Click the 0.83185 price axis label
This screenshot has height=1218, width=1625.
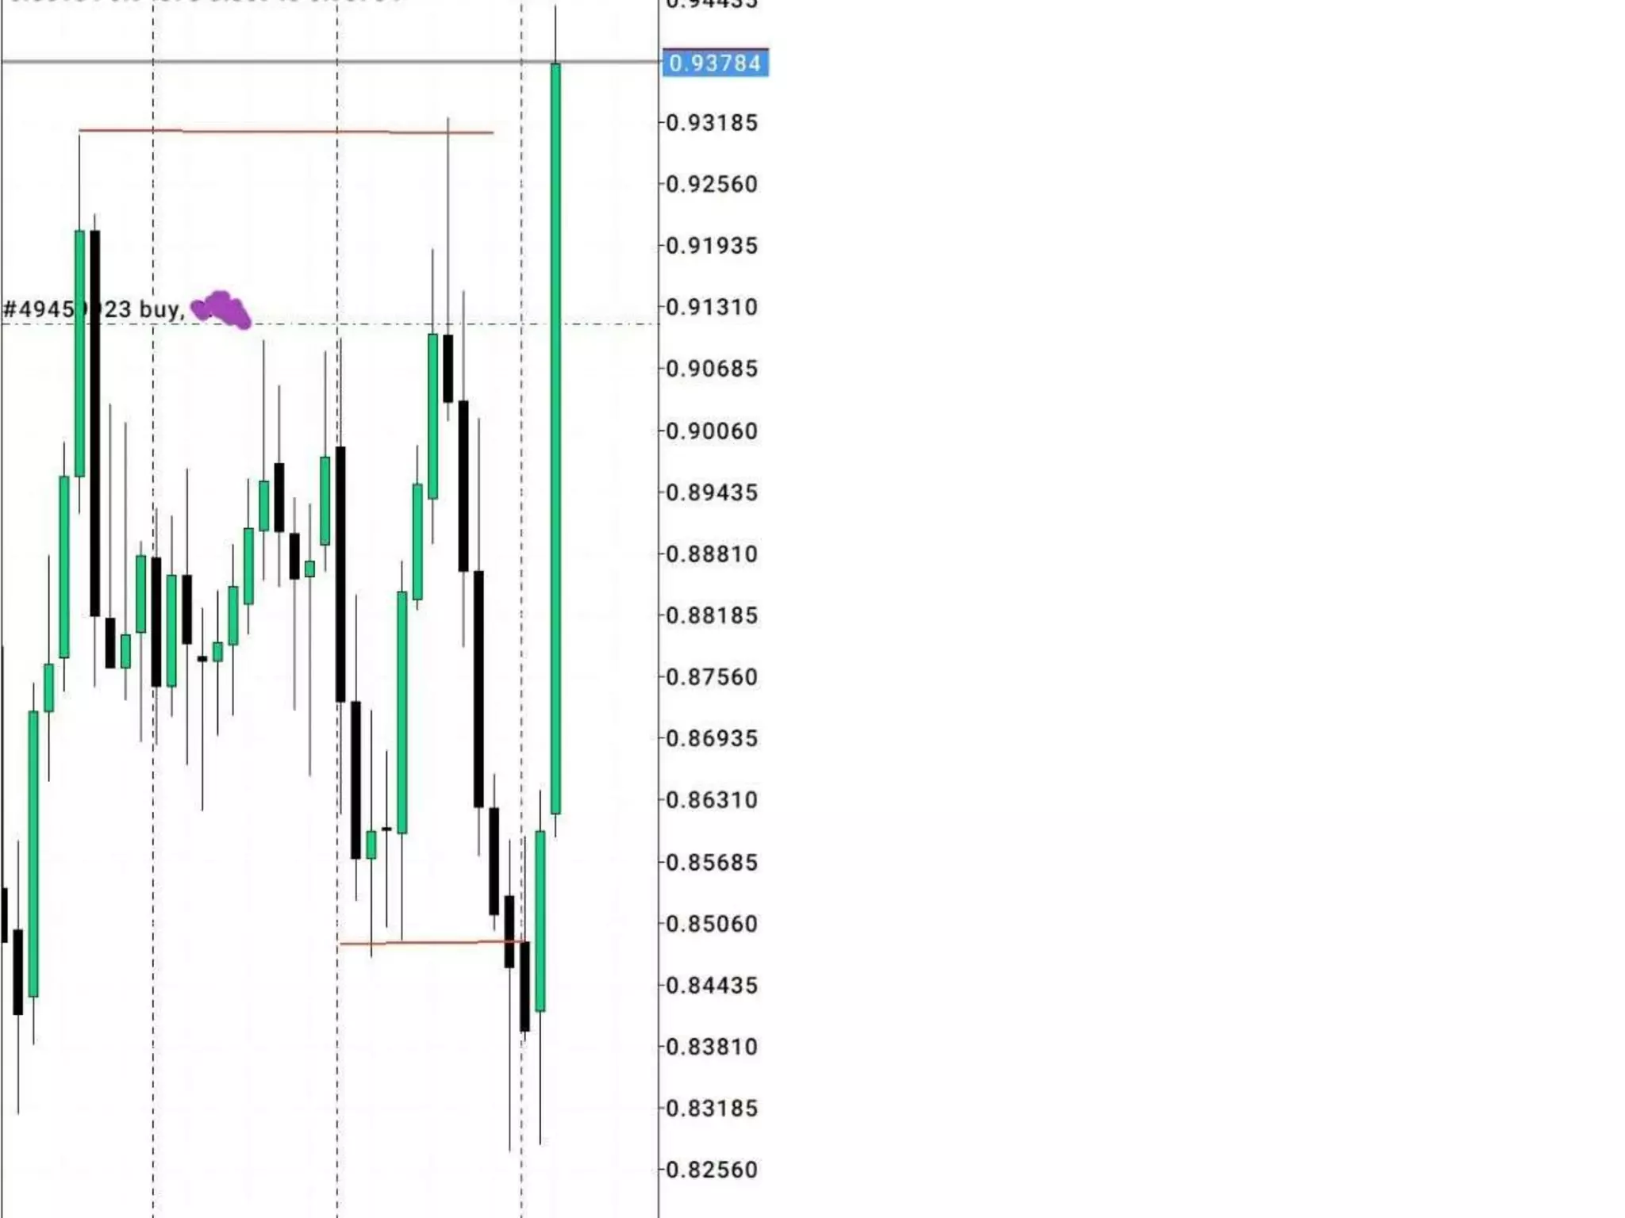(712, 1108)
